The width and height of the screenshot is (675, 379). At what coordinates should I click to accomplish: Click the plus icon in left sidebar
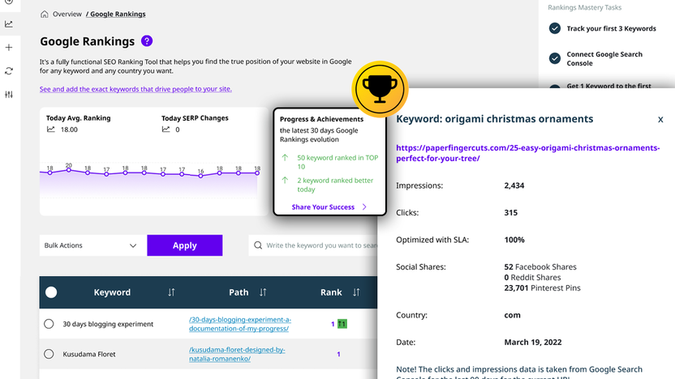tap(9, 47)
